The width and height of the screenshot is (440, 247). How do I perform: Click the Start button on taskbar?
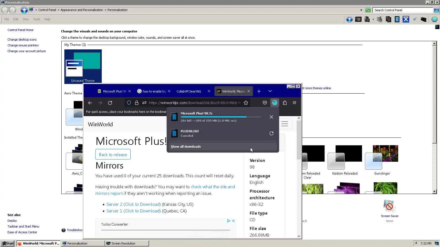click(7, 243)
